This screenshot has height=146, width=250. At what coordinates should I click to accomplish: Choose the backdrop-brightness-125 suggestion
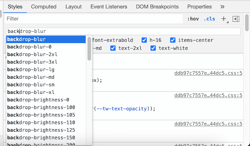point(46,130)
